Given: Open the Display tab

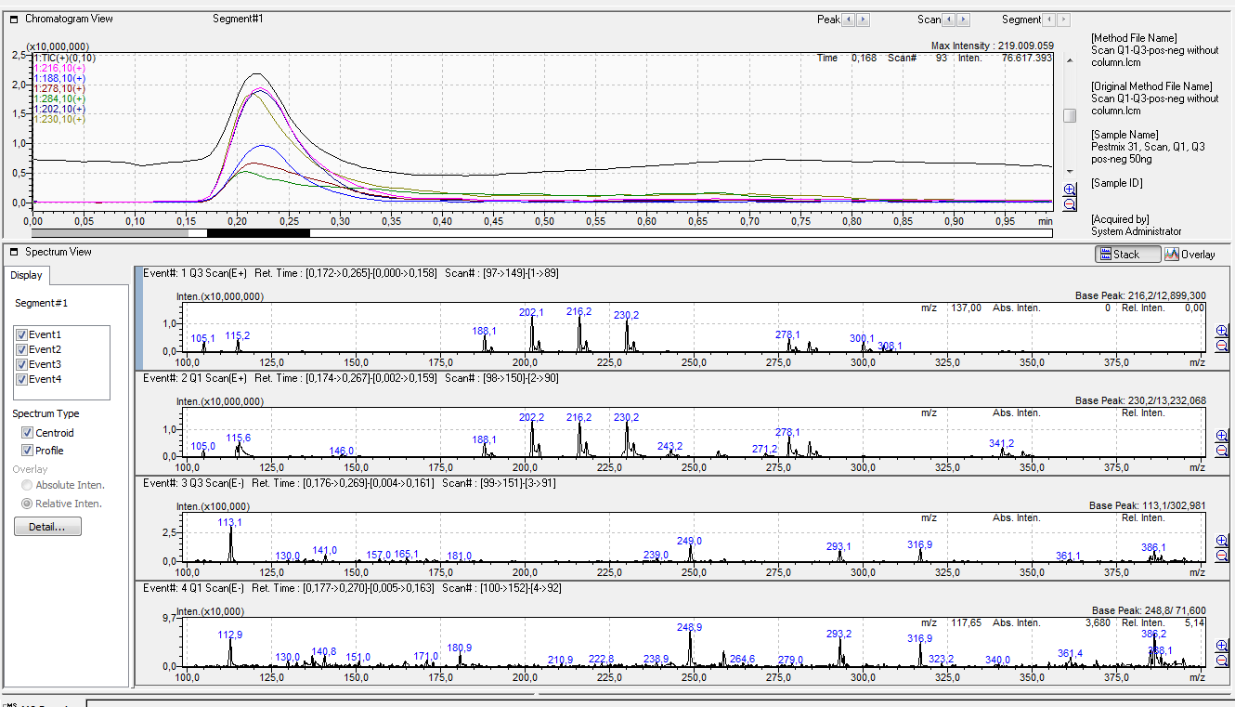Looking at the screenshot, I should click(27, 275).
